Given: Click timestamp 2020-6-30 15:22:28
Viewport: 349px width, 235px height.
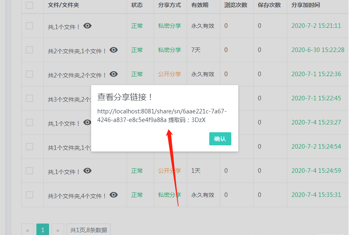Looking at the screenshot, I should point(318,50).
